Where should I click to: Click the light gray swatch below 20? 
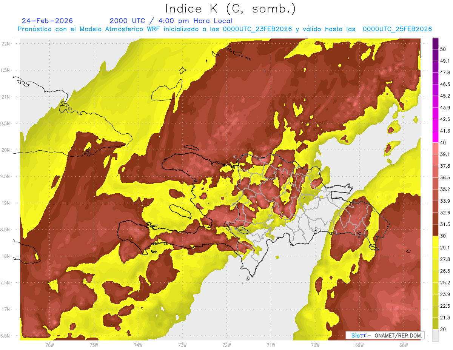pos(435,335)
